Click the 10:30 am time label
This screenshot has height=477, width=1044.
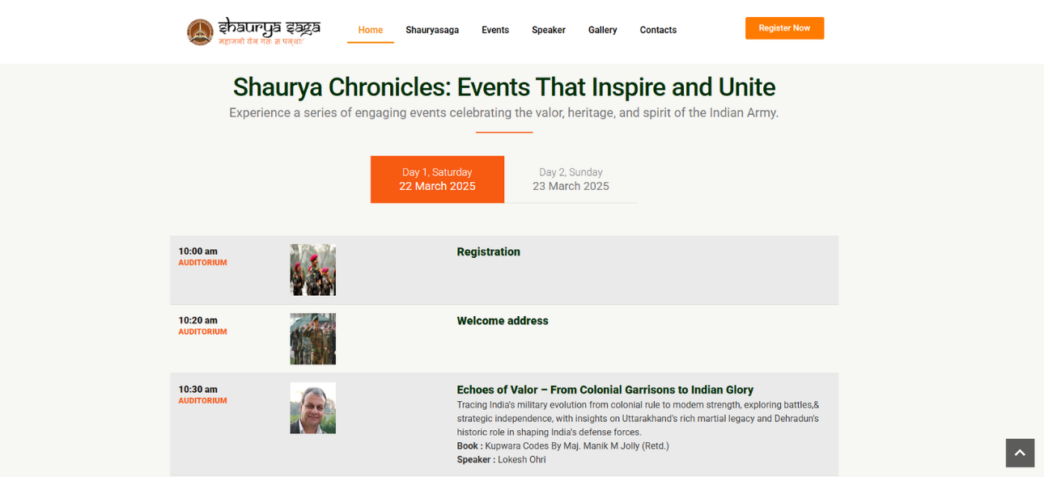[198, 390]
